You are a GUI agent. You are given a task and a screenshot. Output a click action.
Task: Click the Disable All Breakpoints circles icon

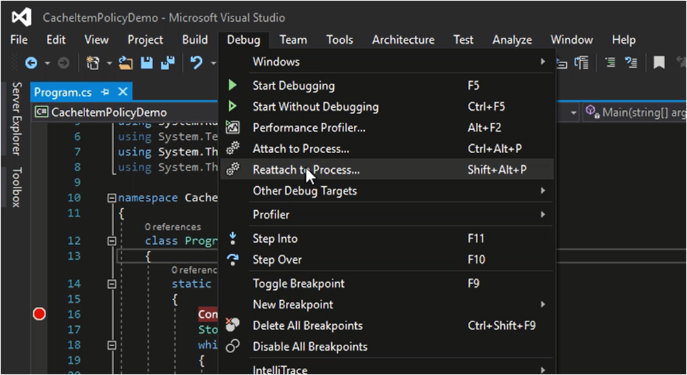click(233, 346)
